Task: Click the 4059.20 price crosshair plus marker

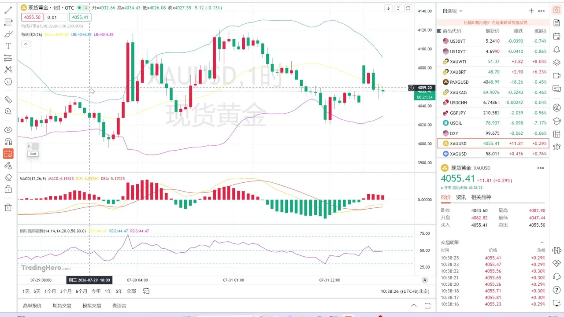Action: (411, 88)
